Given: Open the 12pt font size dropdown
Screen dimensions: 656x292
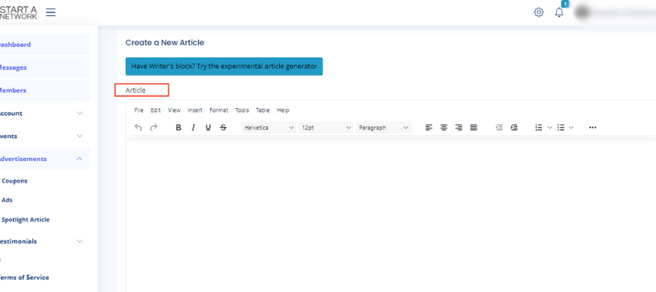Looking at the screenshot, I should [x=326, y=128].
